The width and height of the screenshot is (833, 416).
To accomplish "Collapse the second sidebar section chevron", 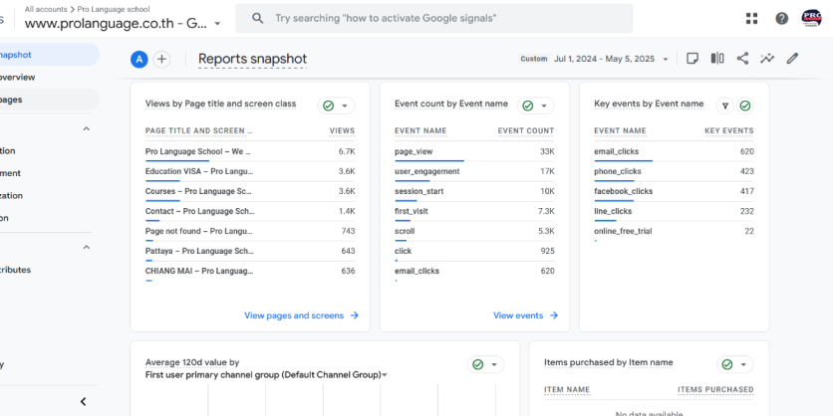I will coord(87,247).
